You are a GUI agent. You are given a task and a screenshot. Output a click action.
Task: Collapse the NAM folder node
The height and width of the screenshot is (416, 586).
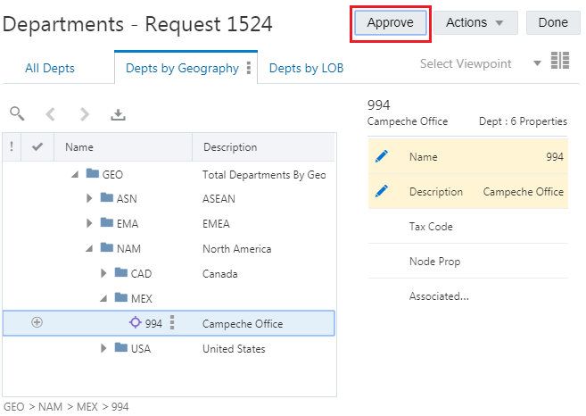click(x=89, y=248)
